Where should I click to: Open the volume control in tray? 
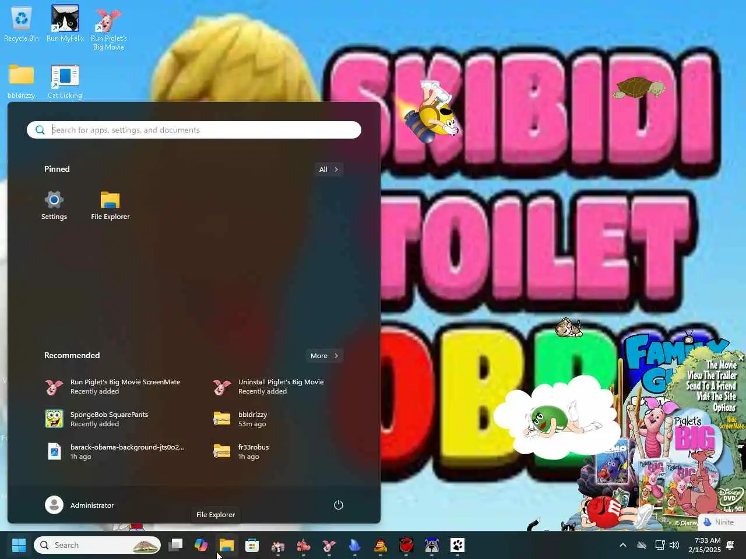click(675, 545)
